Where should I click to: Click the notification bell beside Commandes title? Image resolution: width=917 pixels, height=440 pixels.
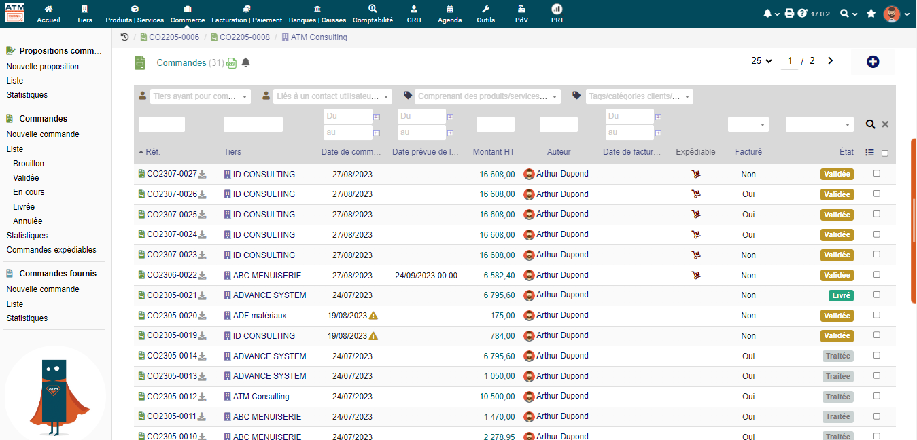[x=246, y=62]
